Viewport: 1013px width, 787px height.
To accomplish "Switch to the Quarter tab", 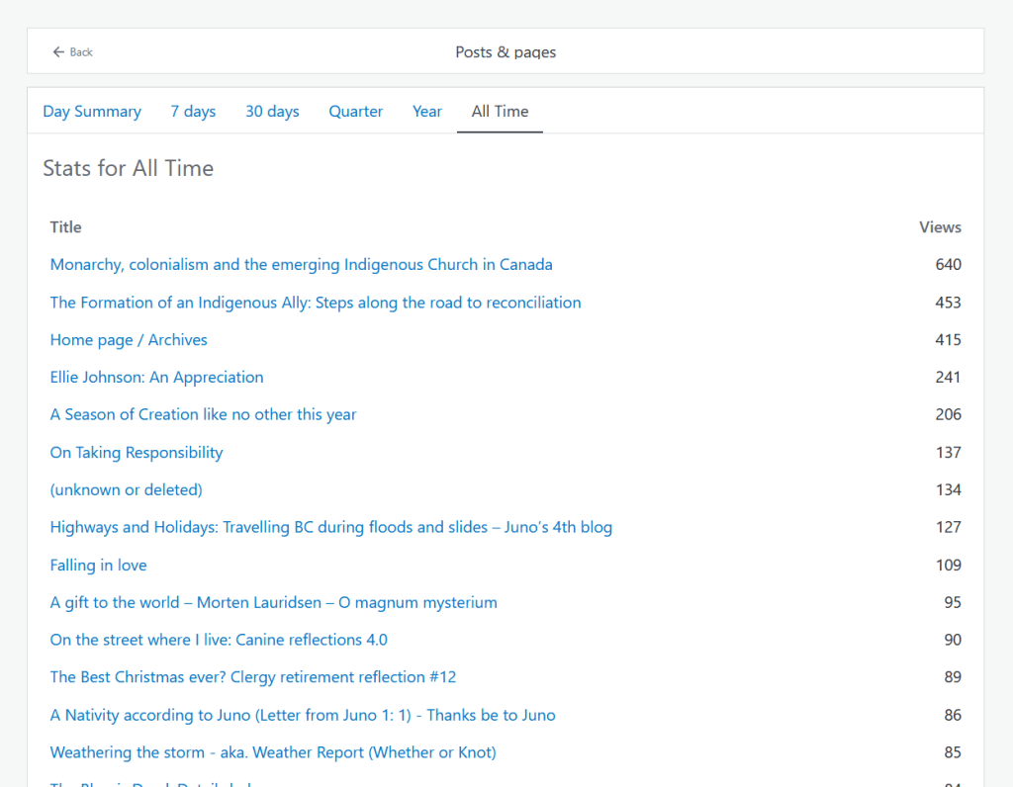I will (x=355, y=112).
